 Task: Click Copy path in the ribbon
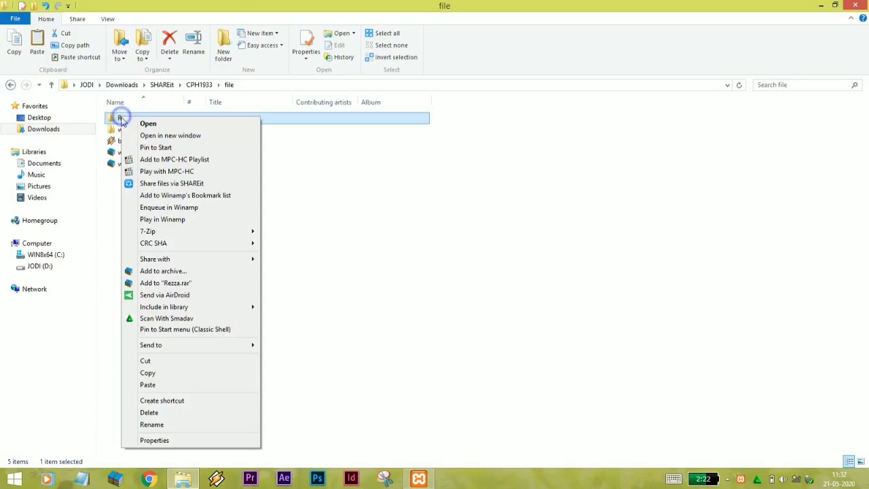pos(70,46)
